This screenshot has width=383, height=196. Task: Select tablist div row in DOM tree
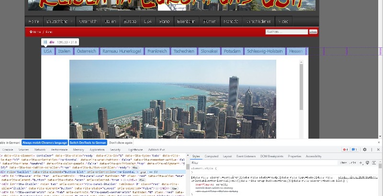[93, 172]
